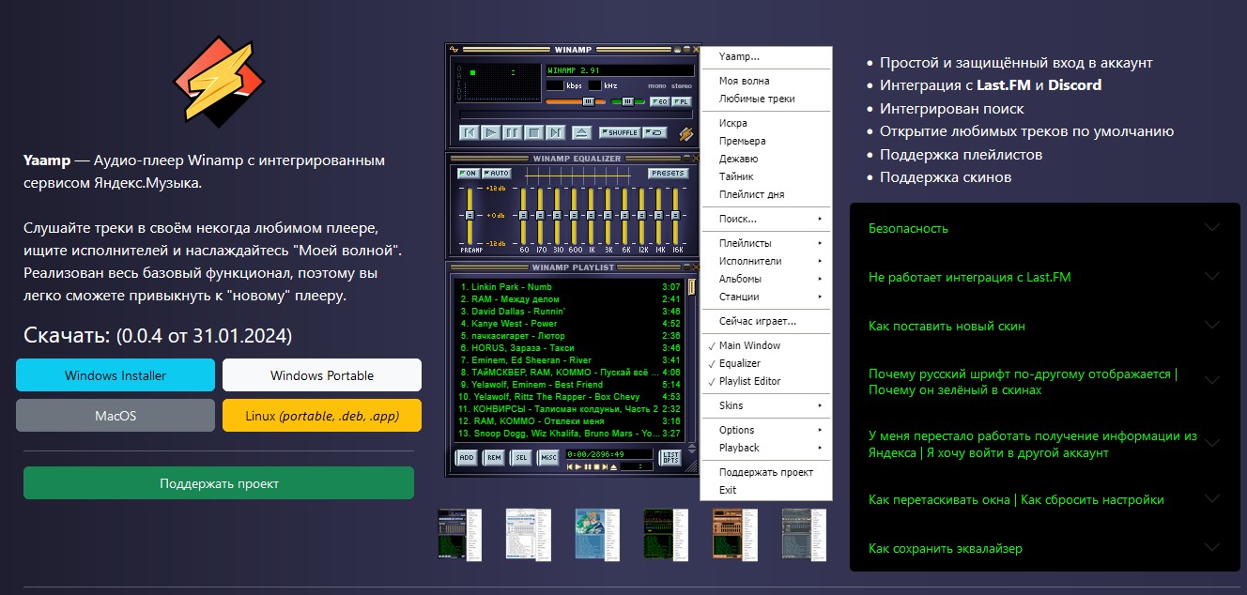This screenshot has width=1247, height=595.
Task: Select Любимые треки menu item
Action: pyautogui.click(x=766, y=99)
